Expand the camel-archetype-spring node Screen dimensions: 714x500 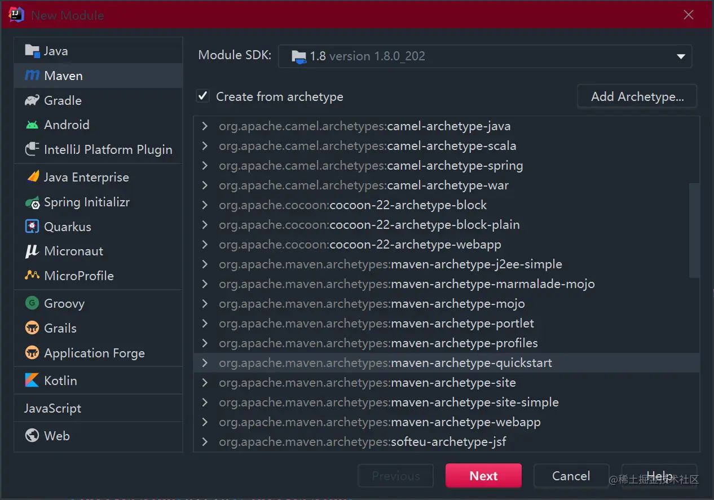(x=205, y=166)
